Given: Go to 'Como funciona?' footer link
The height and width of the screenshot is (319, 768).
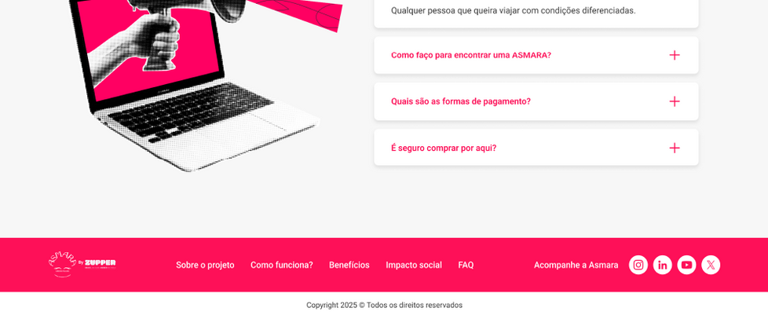Looking at the screenshot, I should pos(282,265).
